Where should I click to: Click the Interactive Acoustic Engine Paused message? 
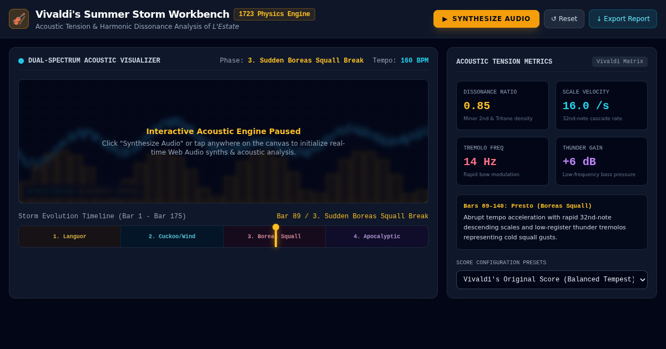223,131
